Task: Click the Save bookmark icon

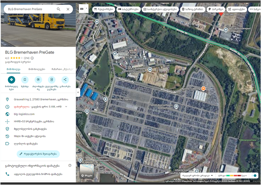Action: click(x=25, y=80)
